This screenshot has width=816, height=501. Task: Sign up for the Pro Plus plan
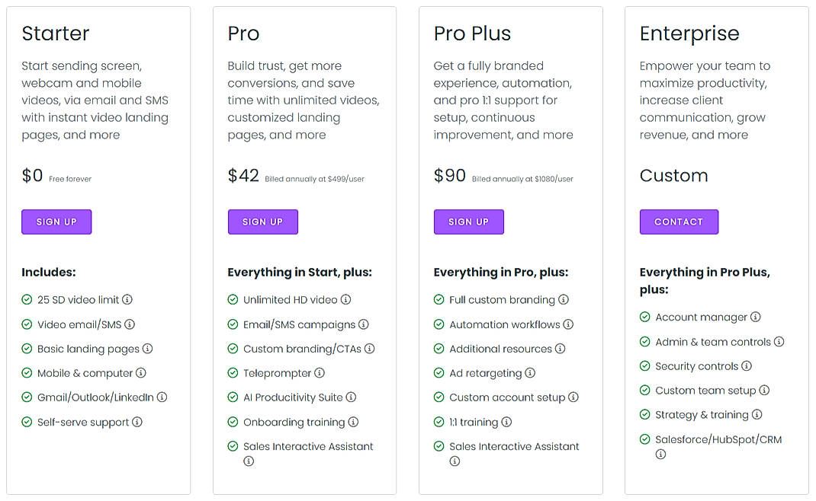(468, 222)
